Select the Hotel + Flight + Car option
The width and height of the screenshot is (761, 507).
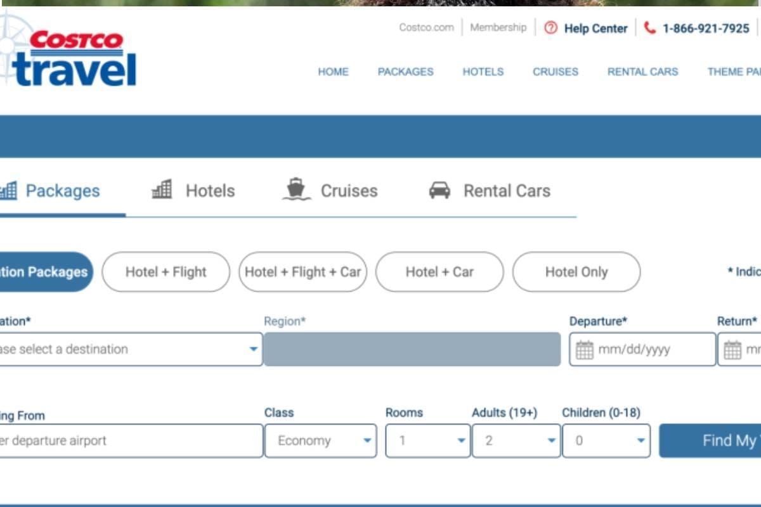tap(303, 272)
